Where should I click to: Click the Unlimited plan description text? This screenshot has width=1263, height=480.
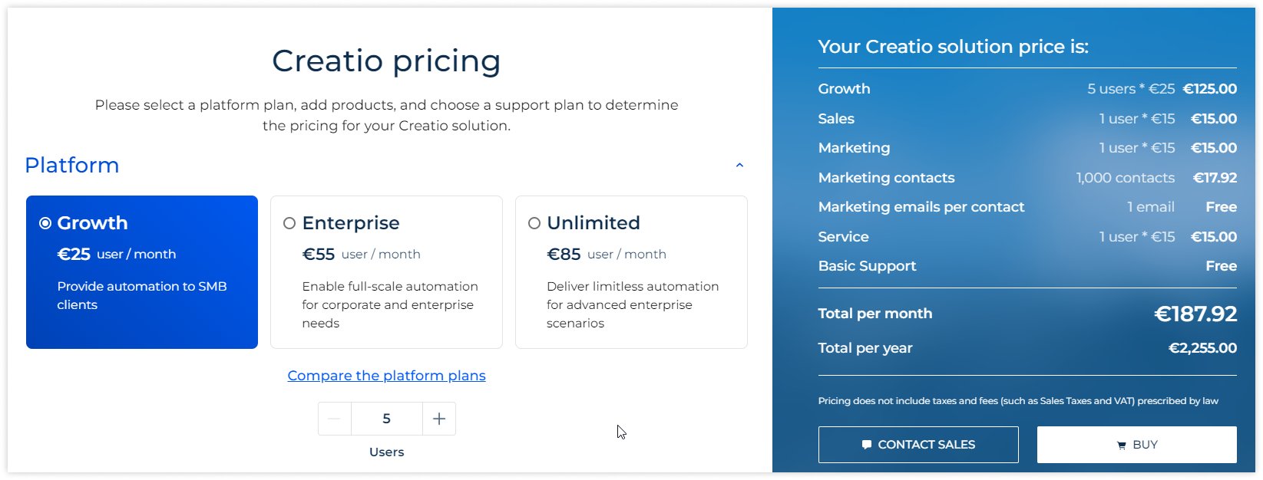[632, 304]
